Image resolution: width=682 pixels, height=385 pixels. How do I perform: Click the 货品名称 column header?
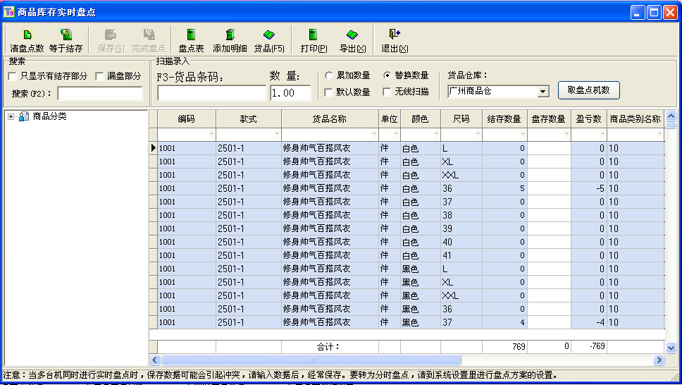pos(330,119)
